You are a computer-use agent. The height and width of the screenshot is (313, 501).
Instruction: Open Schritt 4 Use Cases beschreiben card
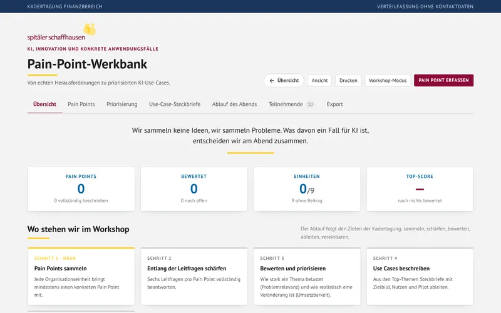click(x=420, y=276)
